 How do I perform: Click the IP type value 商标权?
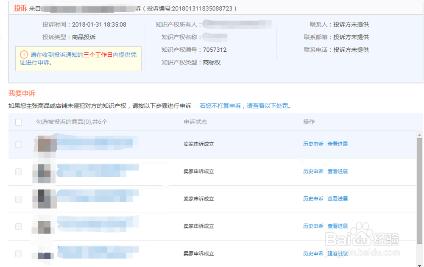(212, 62)
